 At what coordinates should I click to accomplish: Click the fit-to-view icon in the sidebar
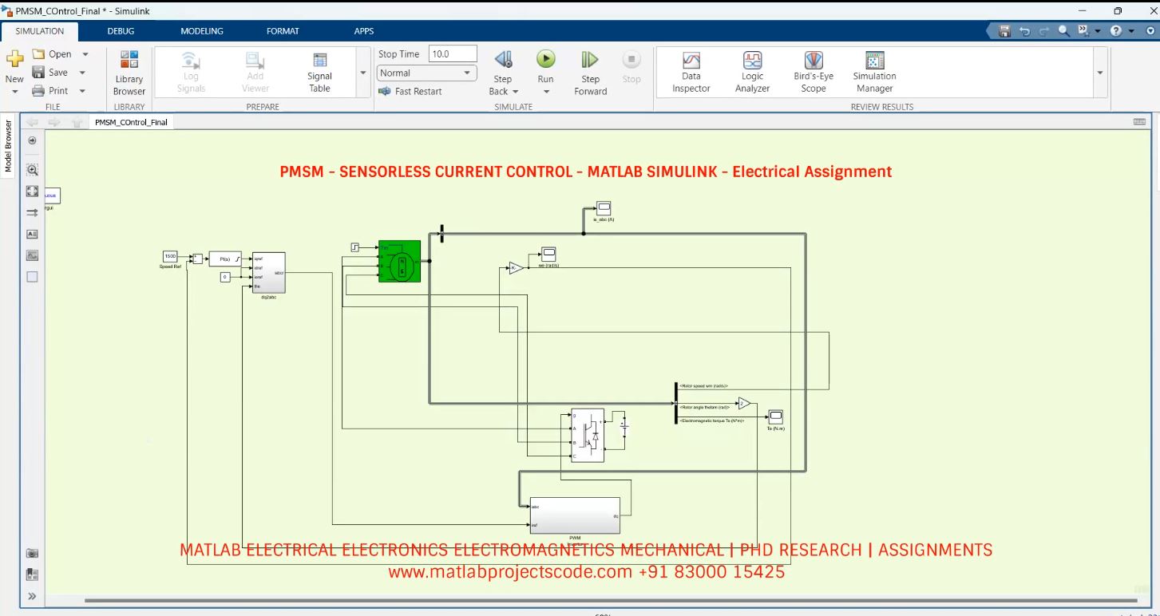point(32,191)
